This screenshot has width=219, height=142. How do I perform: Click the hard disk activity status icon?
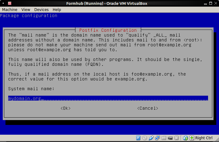click(x=138, y=138)
